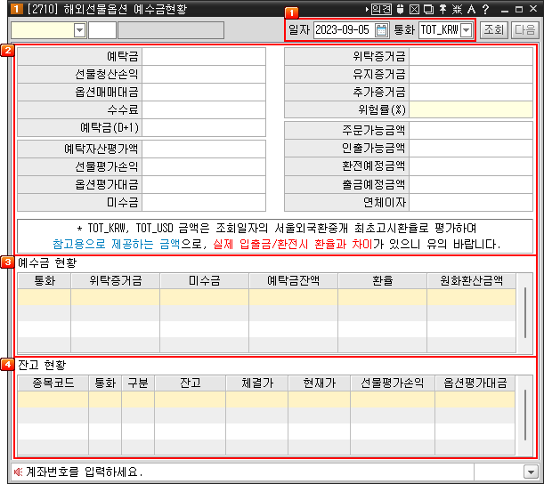544x484 pixels.
Task: Expand the account number dropdown
Action: click(79, 30)
